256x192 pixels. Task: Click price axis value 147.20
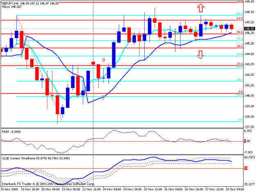249,22
